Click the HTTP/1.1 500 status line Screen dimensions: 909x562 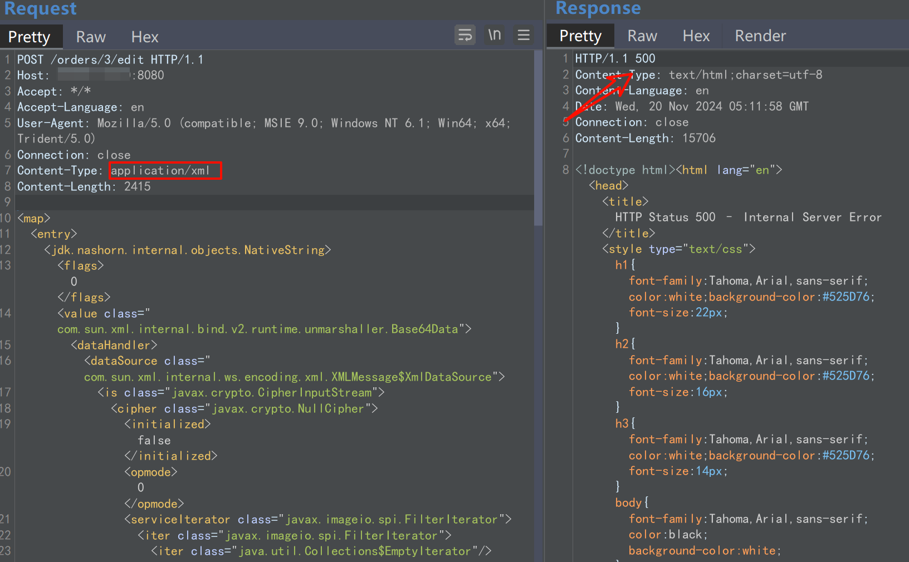[615, 58]
